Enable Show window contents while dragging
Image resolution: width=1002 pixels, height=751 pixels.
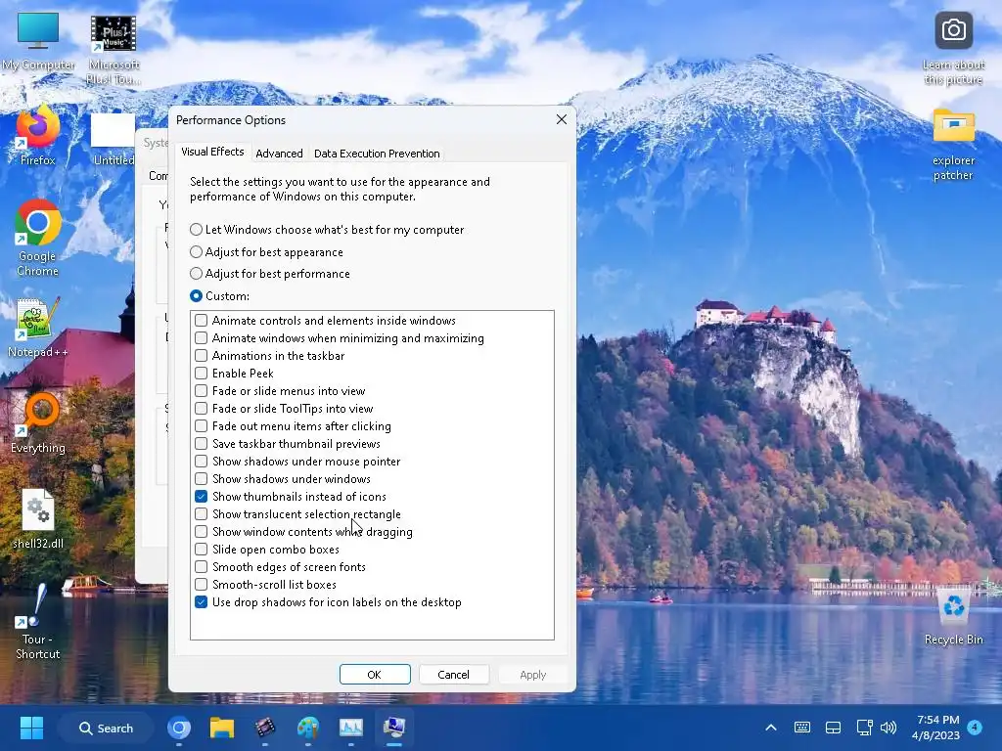point(201,531)
